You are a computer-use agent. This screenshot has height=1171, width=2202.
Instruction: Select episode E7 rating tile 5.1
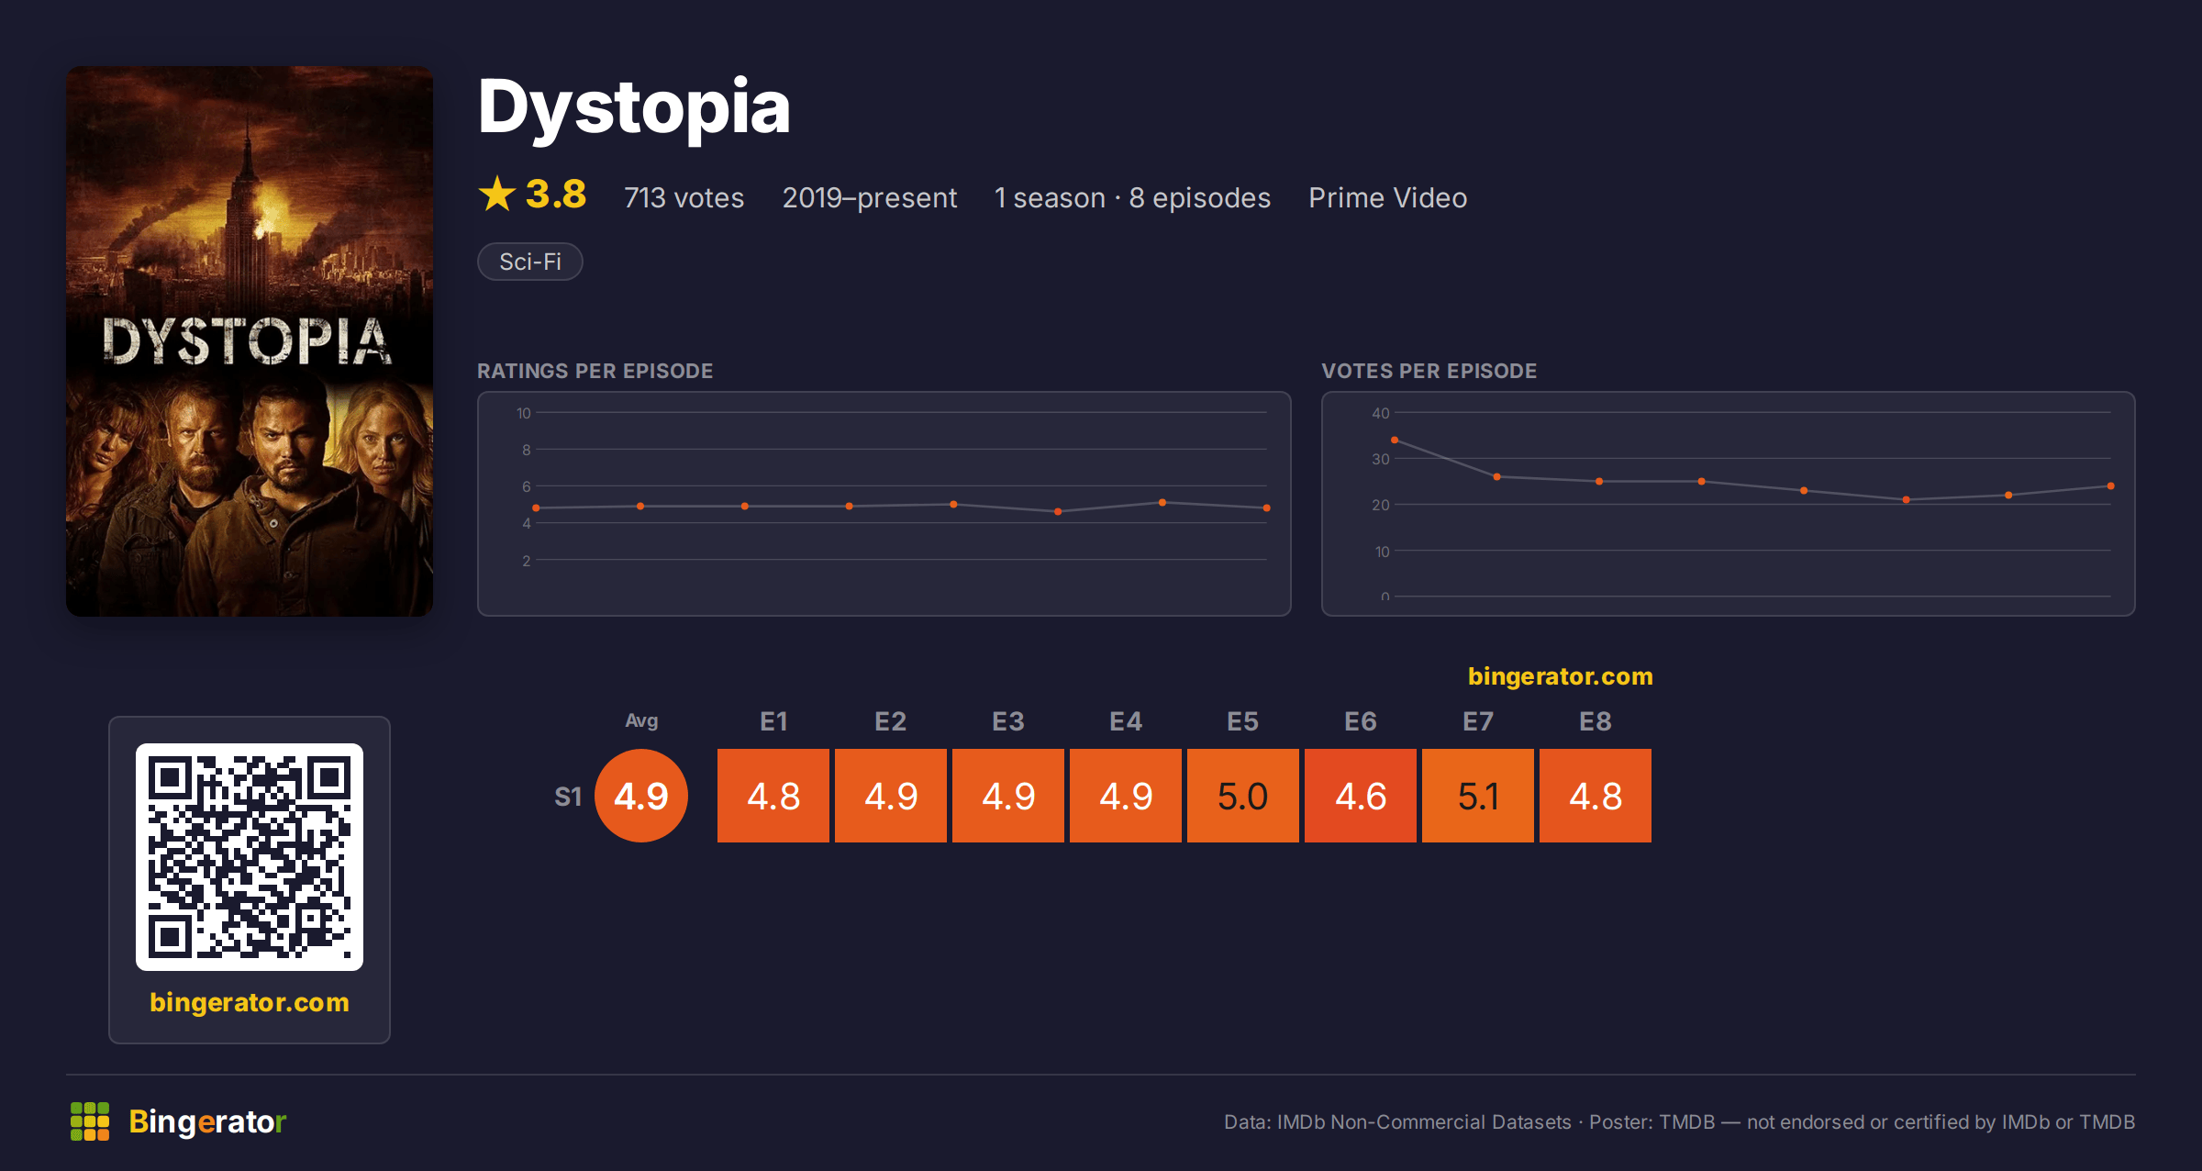coord(1478,796)
